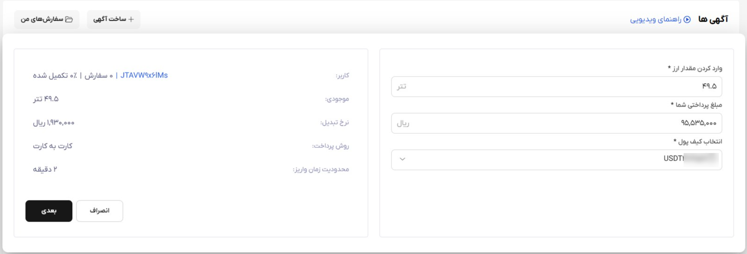Click the exchange rate value ۱,۹۳۰,۰۰۰ ریال
This screenshot has width=747, height=254.
(54, 123)
